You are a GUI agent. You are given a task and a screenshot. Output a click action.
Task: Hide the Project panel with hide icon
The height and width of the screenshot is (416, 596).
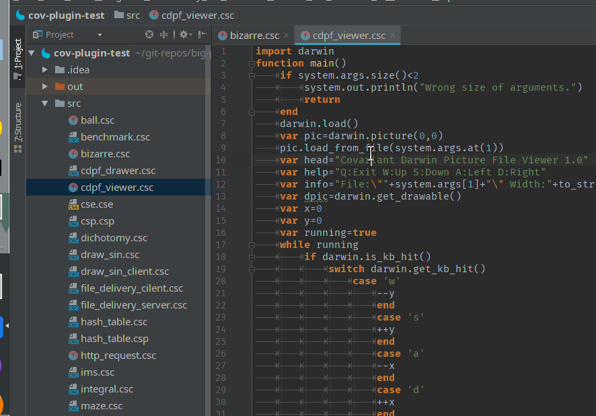click(202, 34)
